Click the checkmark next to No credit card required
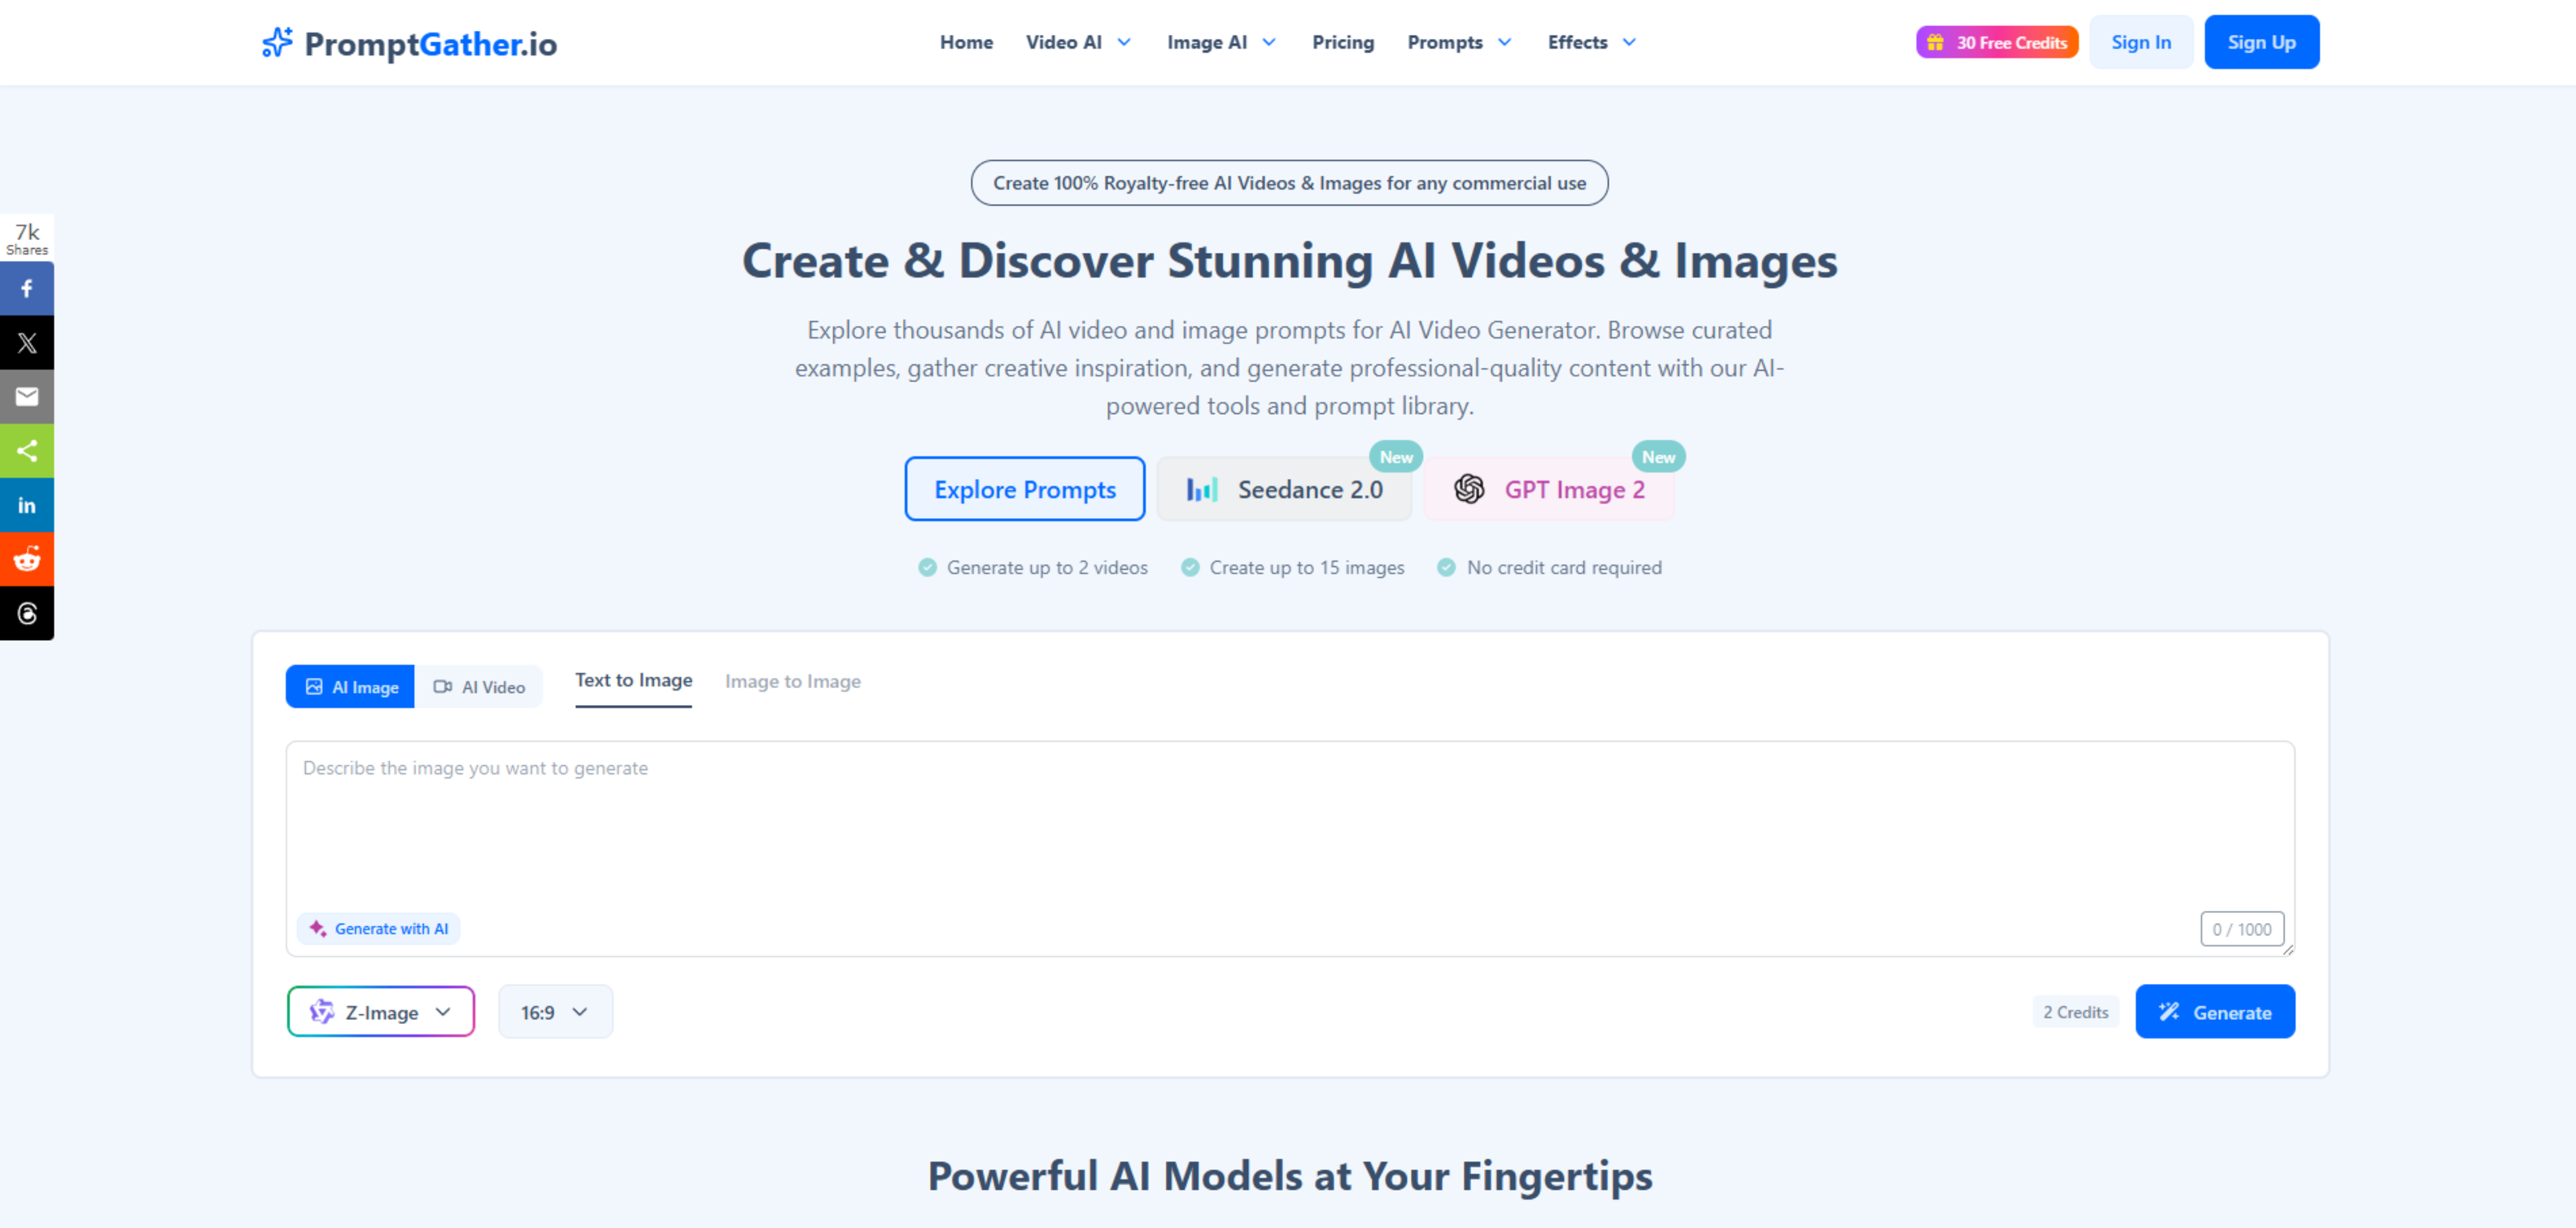Image resolution: width=2576 pixels, height=1228 pixels. (x=1446, y=567)
